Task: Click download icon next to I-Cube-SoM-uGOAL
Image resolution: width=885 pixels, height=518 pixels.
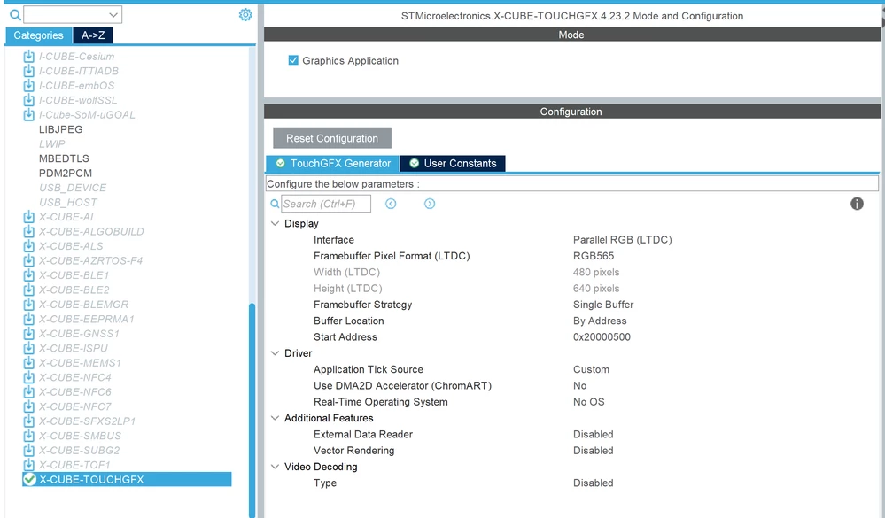Action: (x=28, y=115)
